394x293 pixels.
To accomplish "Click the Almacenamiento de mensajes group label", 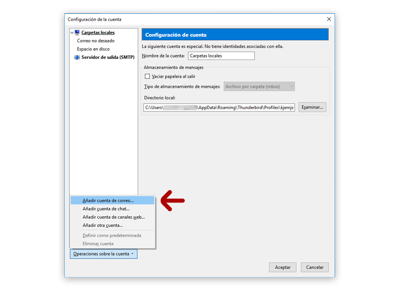I will [173, 67].
